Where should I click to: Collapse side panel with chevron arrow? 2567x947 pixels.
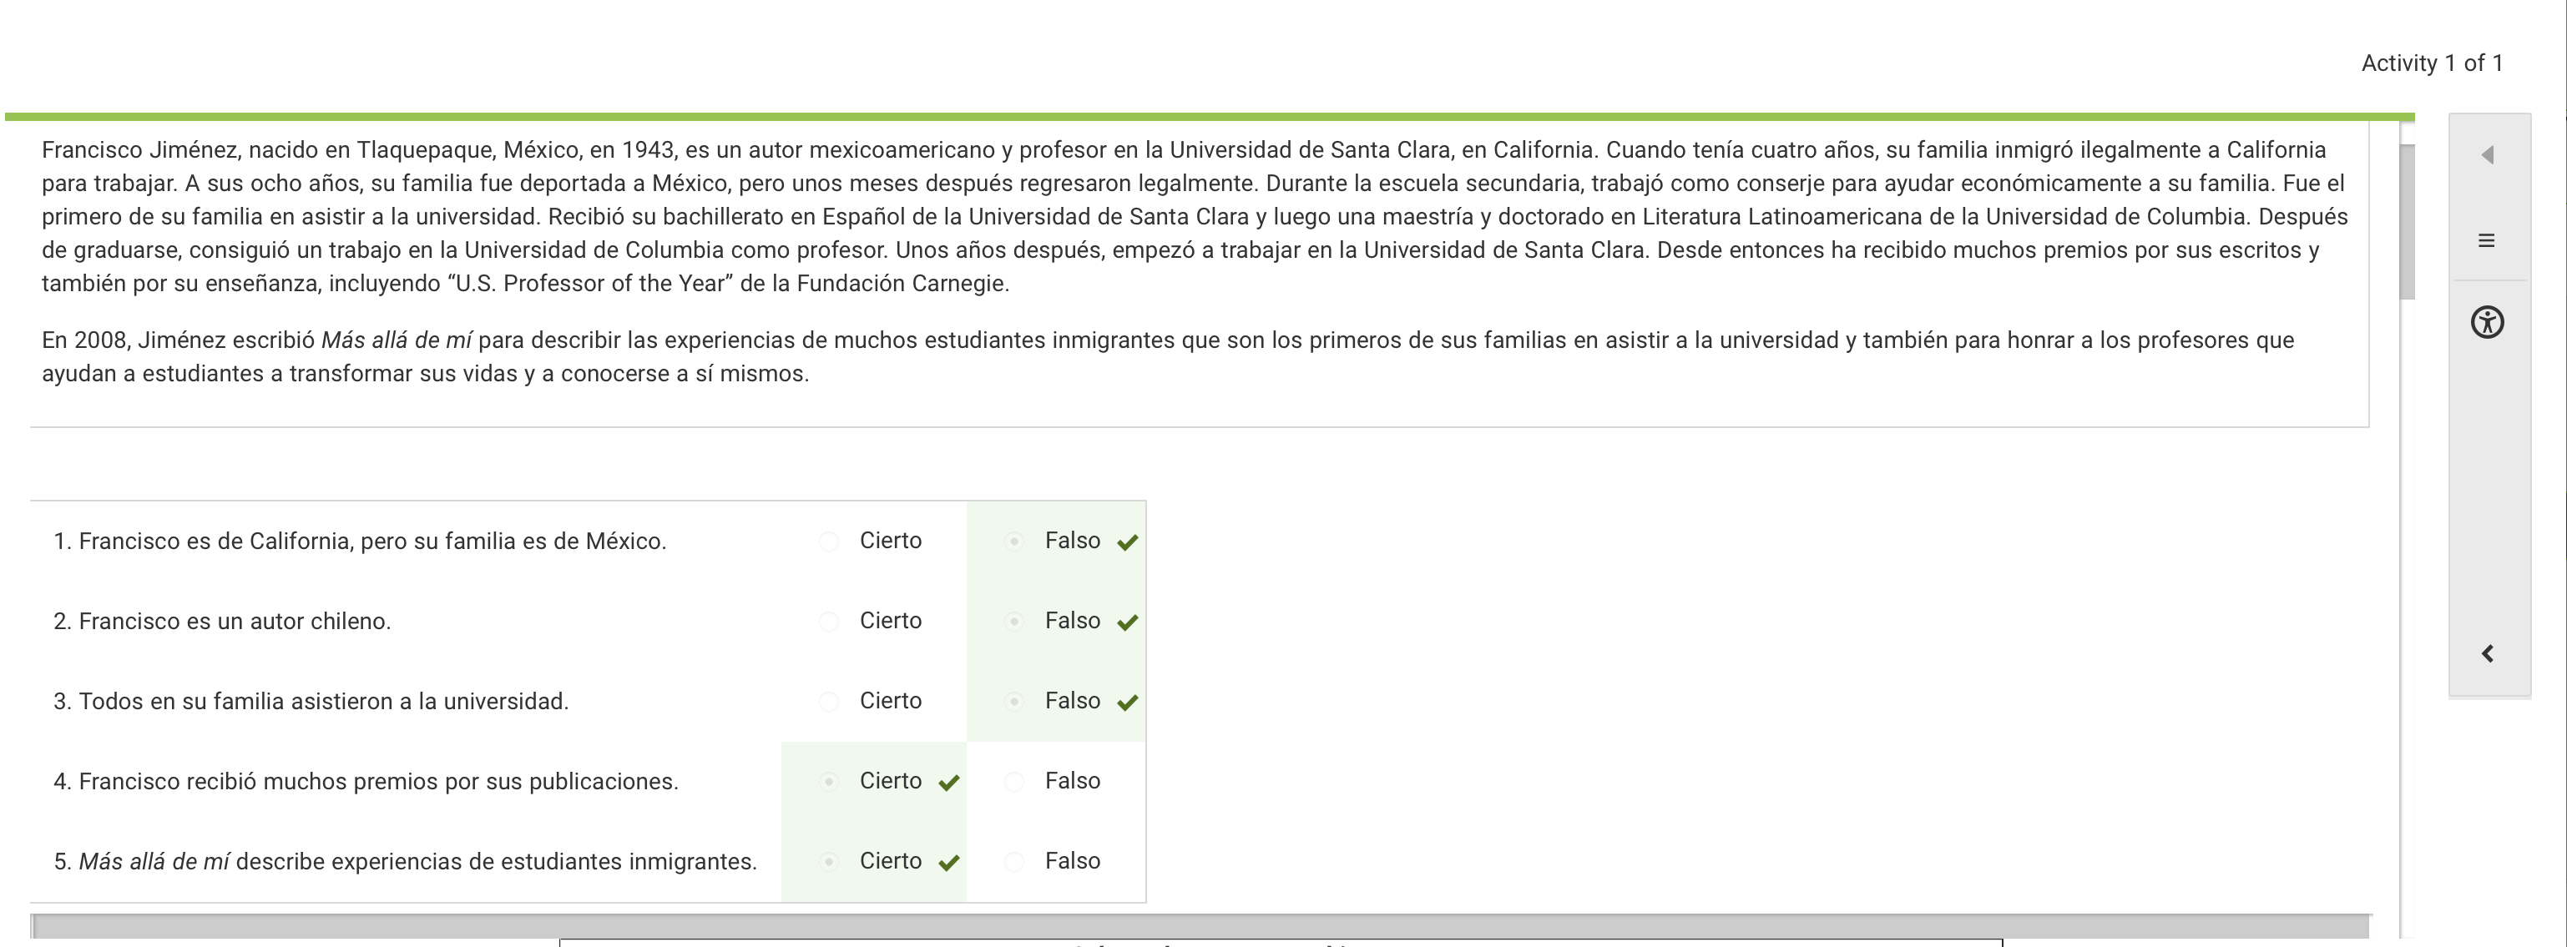pos(2488,653)
